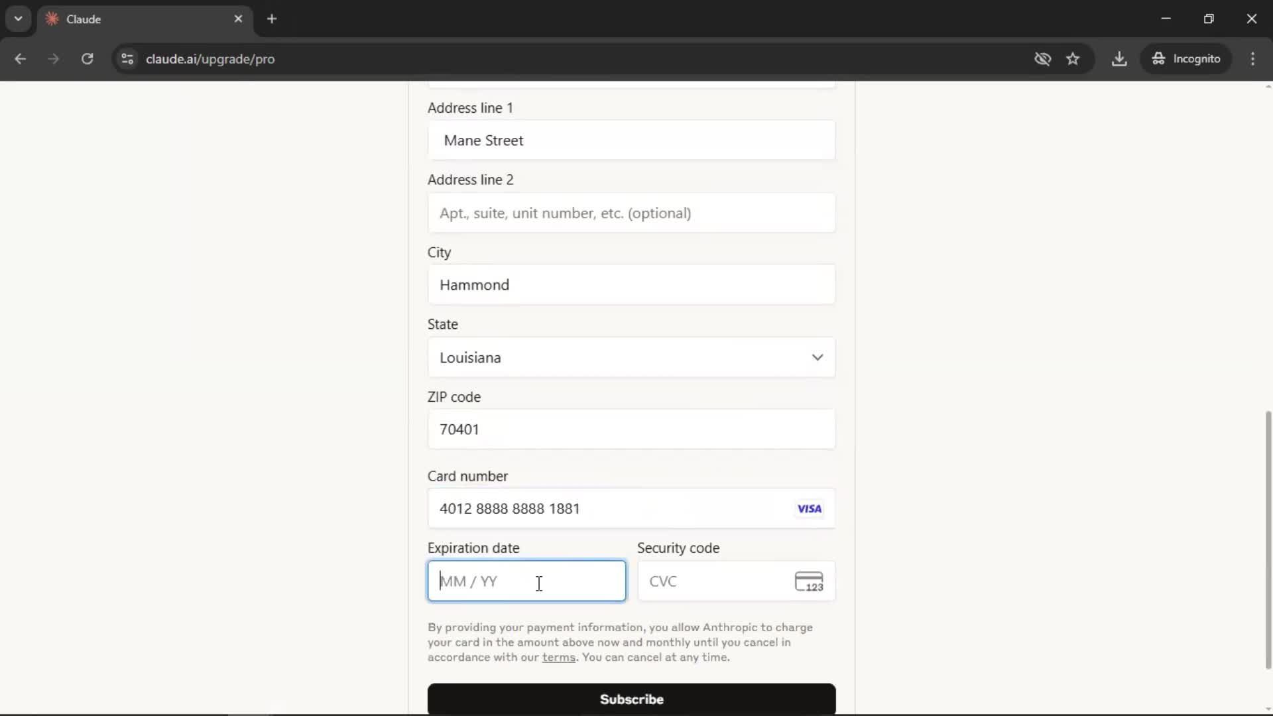Select the Claude browser tab
The height and width of the screenshot is (716, 1273).
[x=145, y=19]
